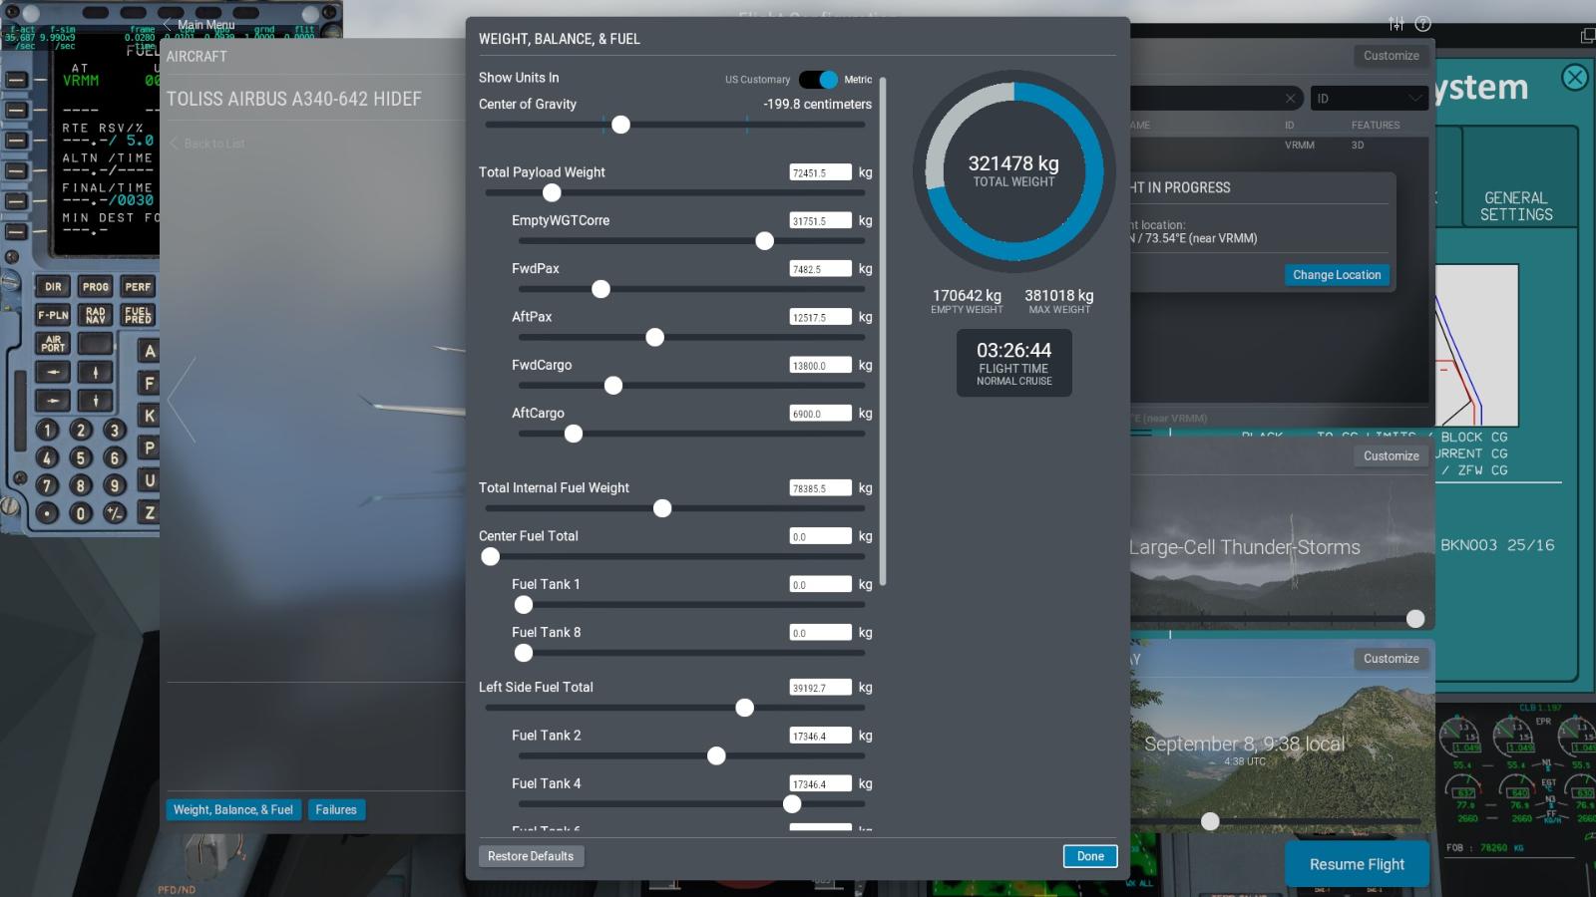Click the Restore Defaults button
1596x897 pixels.
[531, 856]
